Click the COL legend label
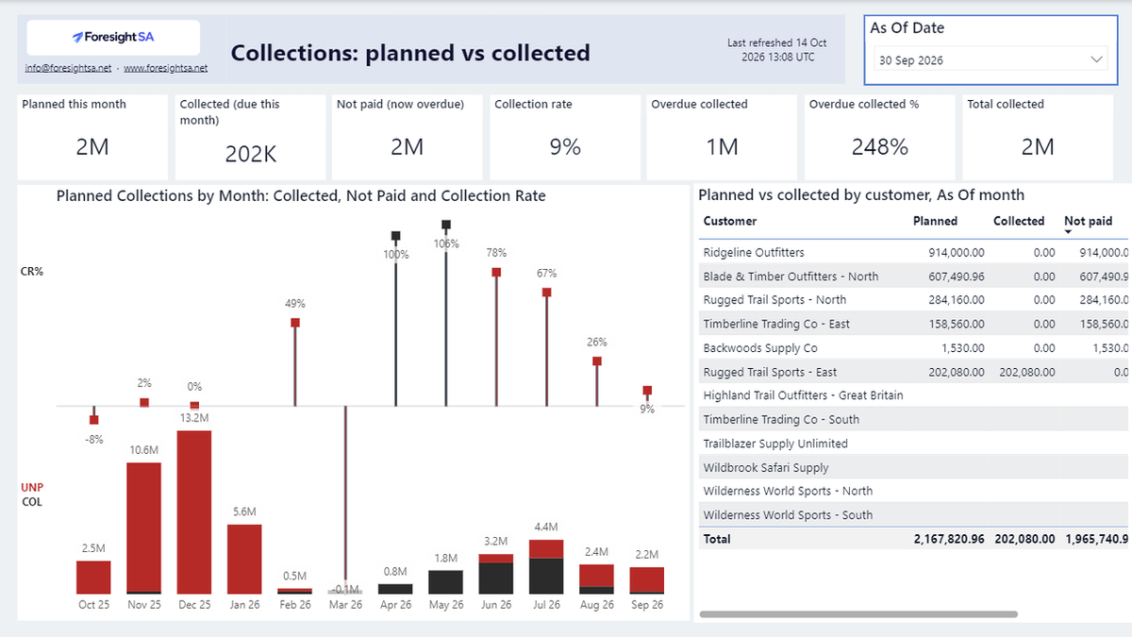The width and height of the screenshot is (1132, 637). (31, 502)
